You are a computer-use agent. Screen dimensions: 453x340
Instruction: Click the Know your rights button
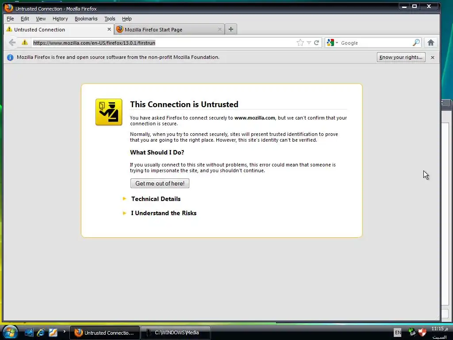pos(401,57)
